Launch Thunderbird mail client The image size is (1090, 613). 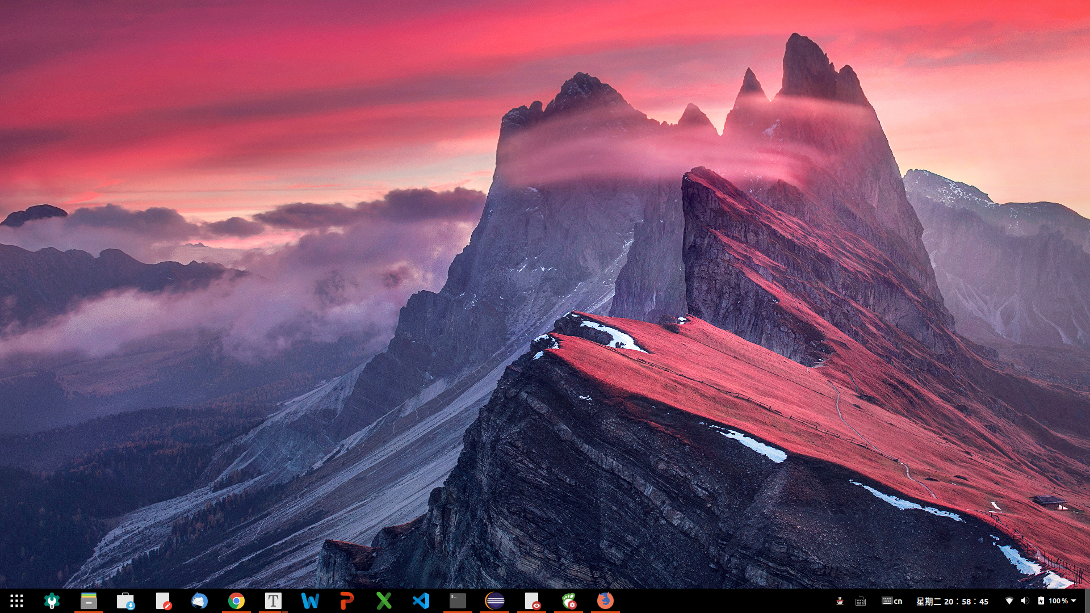coord(199,601)
